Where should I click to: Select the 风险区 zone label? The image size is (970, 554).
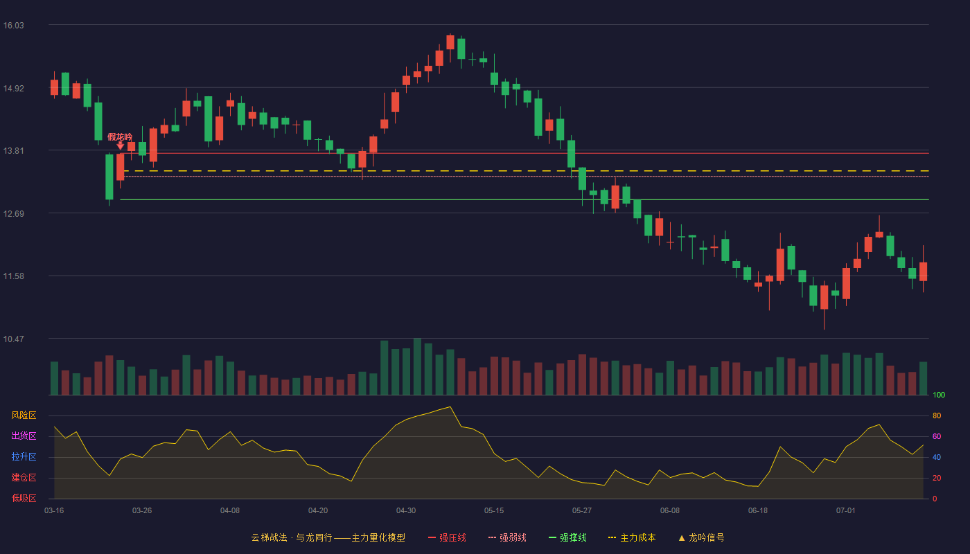click(x=24, y=415)
